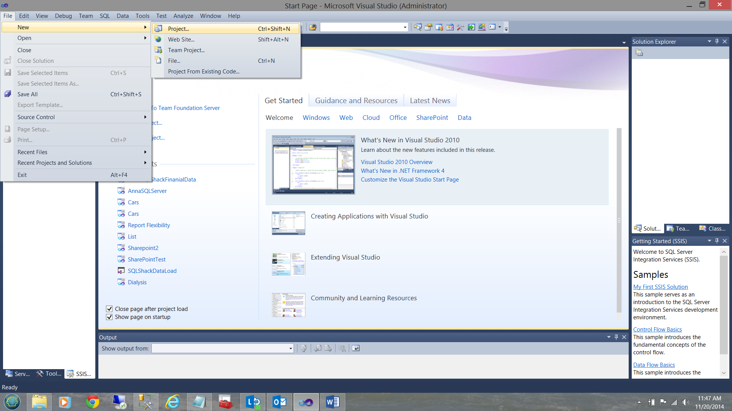The width and height of the screenshot is (732, 411).
Task: Toggle word wrap in Output panel
Action: (x=356, y=348)
